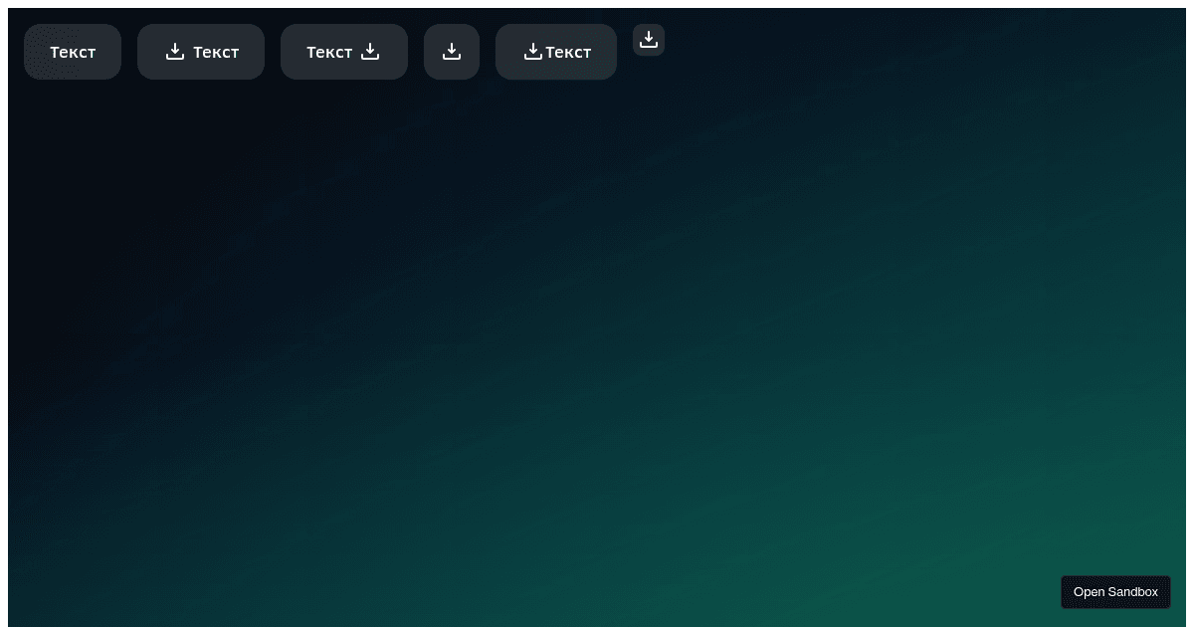Click the download icon right of third Текст button
Screen dimensions: 1194x627
tap(370, 51)
